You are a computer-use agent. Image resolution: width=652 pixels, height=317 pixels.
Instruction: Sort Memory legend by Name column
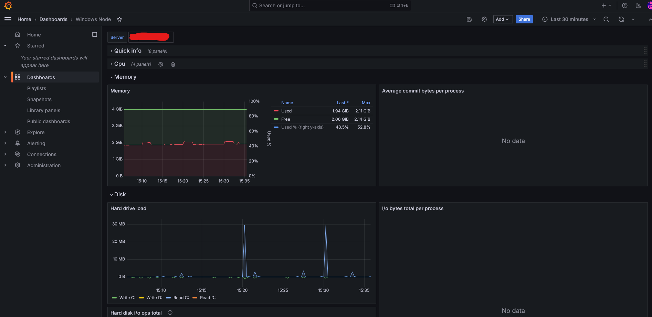287,103
